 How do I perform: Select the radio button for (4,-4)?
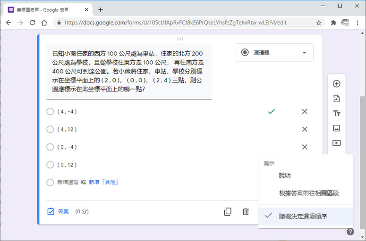pos(50,112)
